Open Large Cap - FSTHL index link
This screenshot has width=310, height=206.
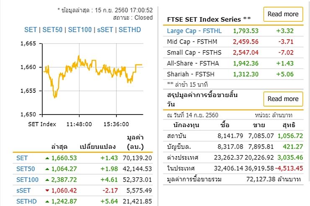pos(194,31)
